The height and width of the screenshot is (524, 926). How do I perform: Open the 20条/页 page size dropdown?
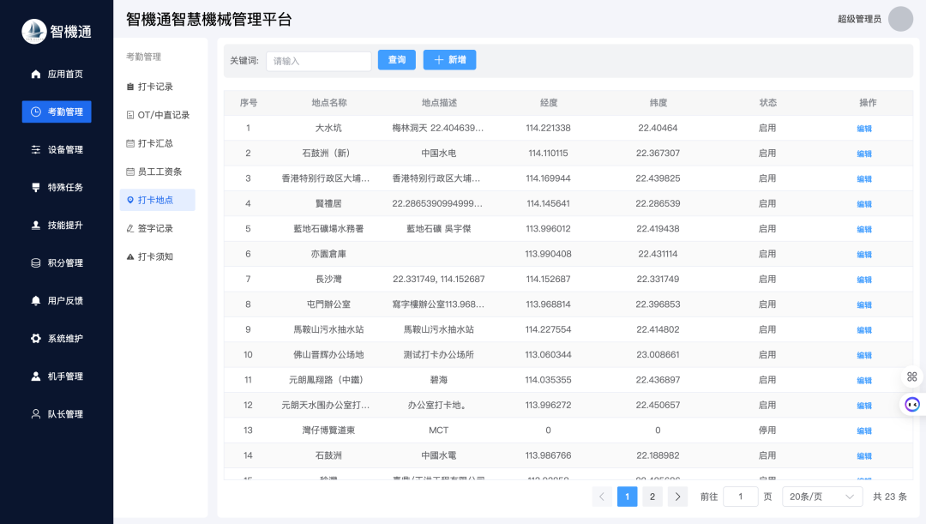822,497
